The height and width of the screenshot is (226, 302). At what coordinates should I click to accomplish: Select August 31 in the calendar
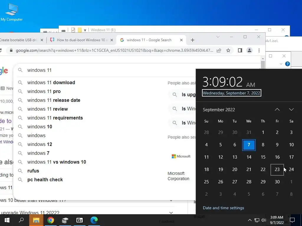tap(249, 132)
